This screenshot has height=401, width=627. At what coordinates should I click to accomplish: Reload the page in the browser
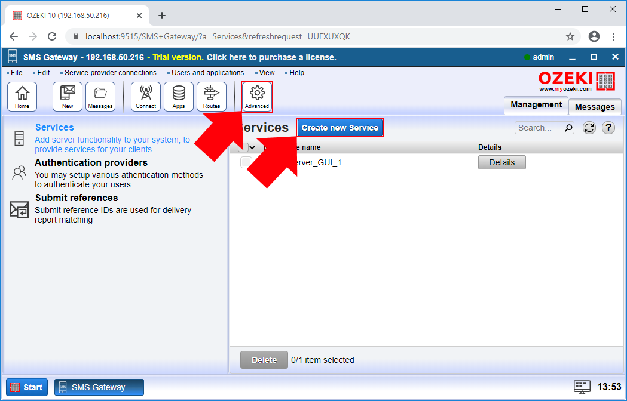tap(52, 37)
